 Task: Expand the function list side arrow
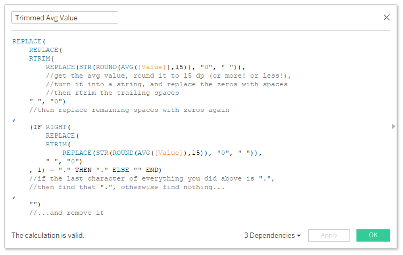point(393,126)
